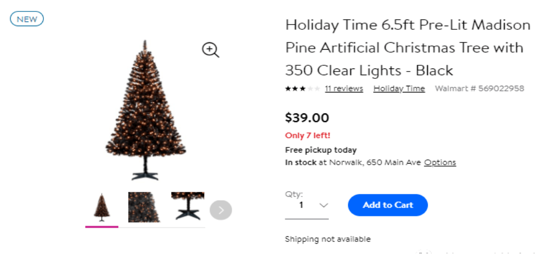Visit the Holiday Time brand link

[399, 89]
